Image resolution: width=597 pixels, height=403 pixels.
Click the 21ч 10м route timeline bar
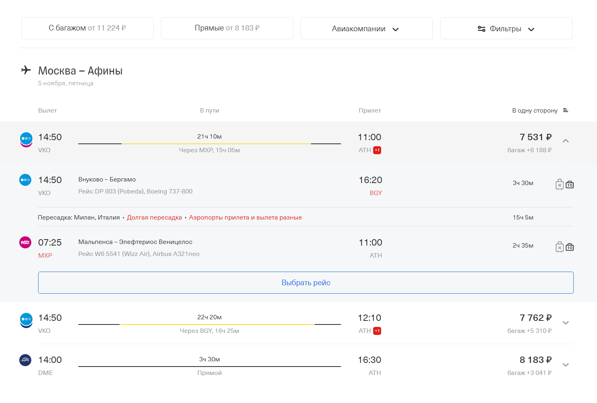click(209, 143)
